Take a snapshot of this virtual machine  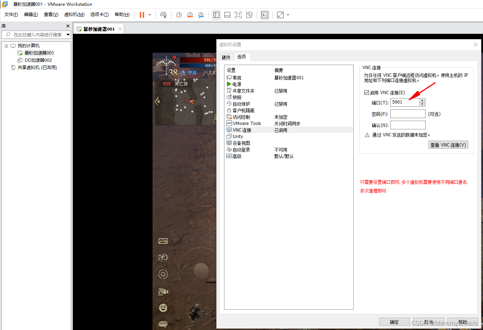pyautogui.click(x=179, y=15)
